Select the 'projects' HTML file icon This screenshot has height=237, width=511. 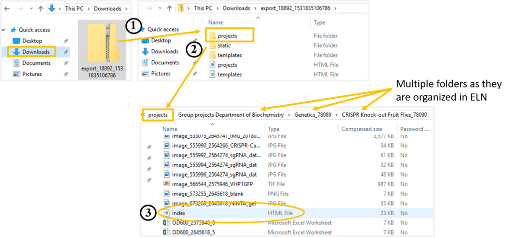[x=213, y=65]
